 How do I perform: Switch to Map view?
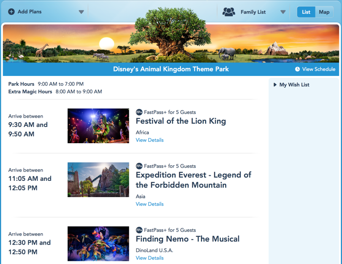coord(324,12)
